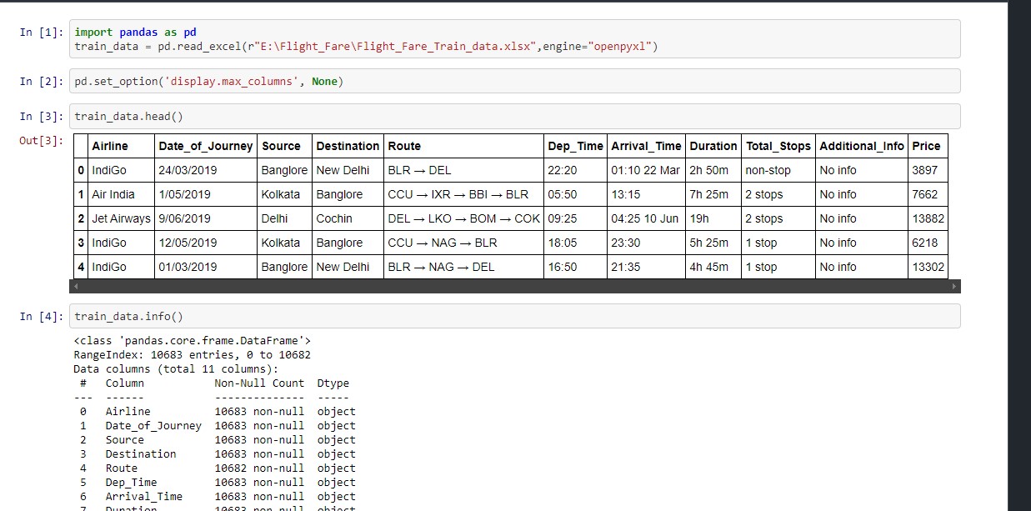Click the price cell 13302
1031x511 pixels.
click(x=928, y=267)
